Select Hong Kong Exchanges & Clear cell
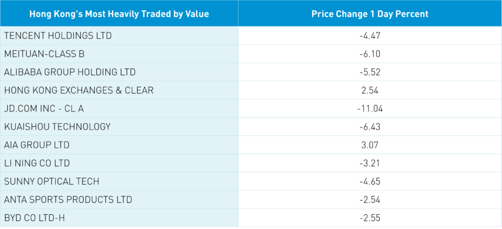 [x=79, y=90]
